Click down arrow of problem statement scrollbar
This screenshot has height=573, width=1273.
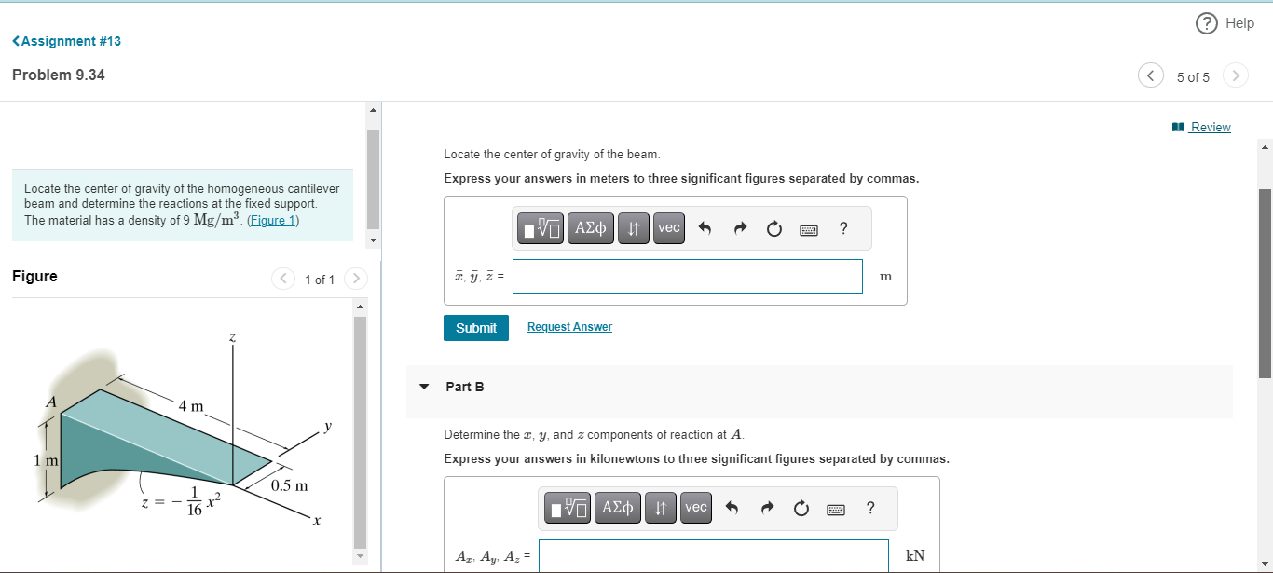pos(374,240)
